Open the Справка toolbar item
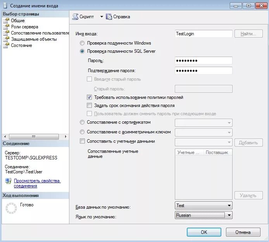269x242 pixels. tap(121, 17)
